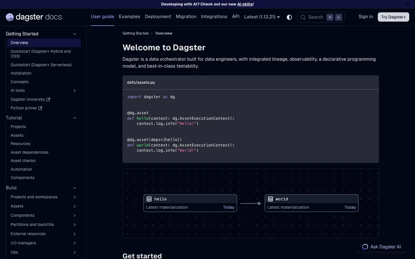Go to the Migration tab
The height and width of the screenshot is (259, 415).
coord(186,17)
